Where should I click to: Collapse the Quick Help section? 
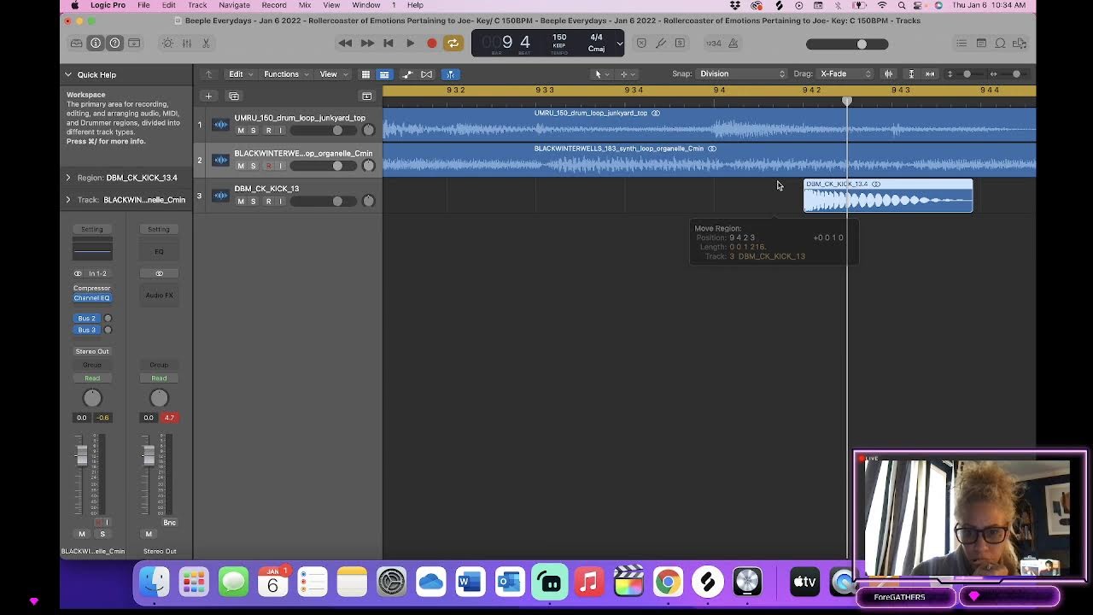[x=68, y=74]
